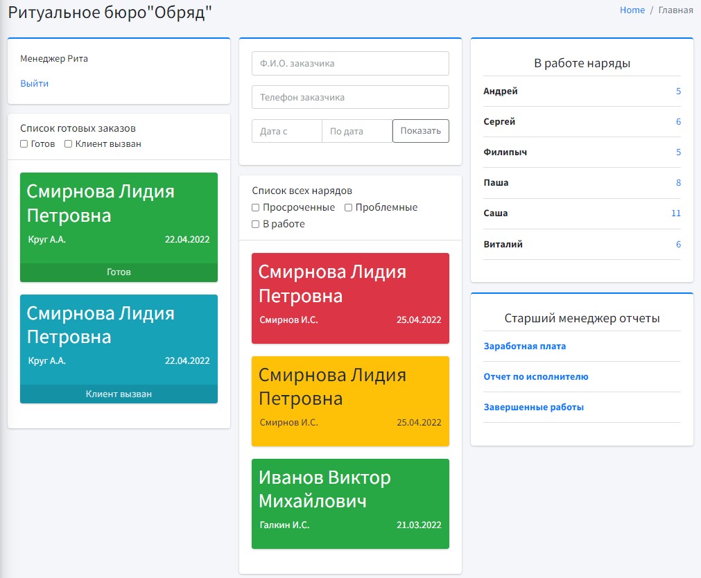Click the Ф.И.О. заказчика field

351,64
